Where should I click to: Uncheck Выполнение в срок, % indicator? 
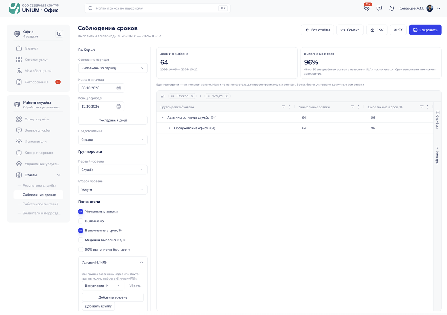80,230
